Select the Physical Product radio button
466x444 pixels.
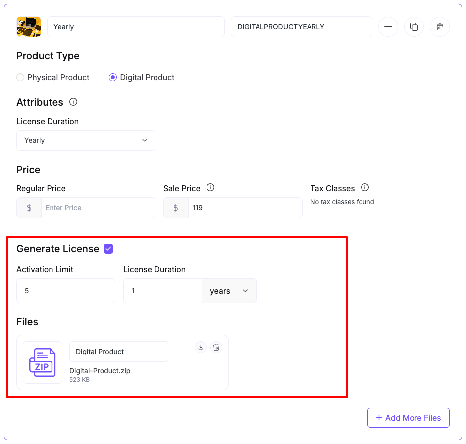20,77
